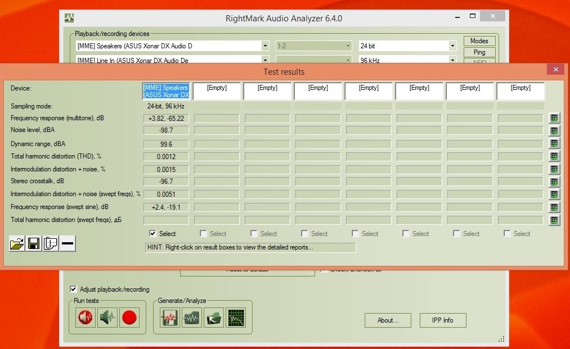Open the About dialog
This screenshot has height=349, width=570.
tap(387, 320)
